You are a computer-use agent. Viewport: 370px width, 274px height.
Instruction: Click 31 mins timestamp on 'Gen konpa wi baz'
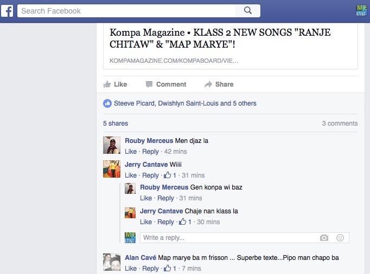190,198
